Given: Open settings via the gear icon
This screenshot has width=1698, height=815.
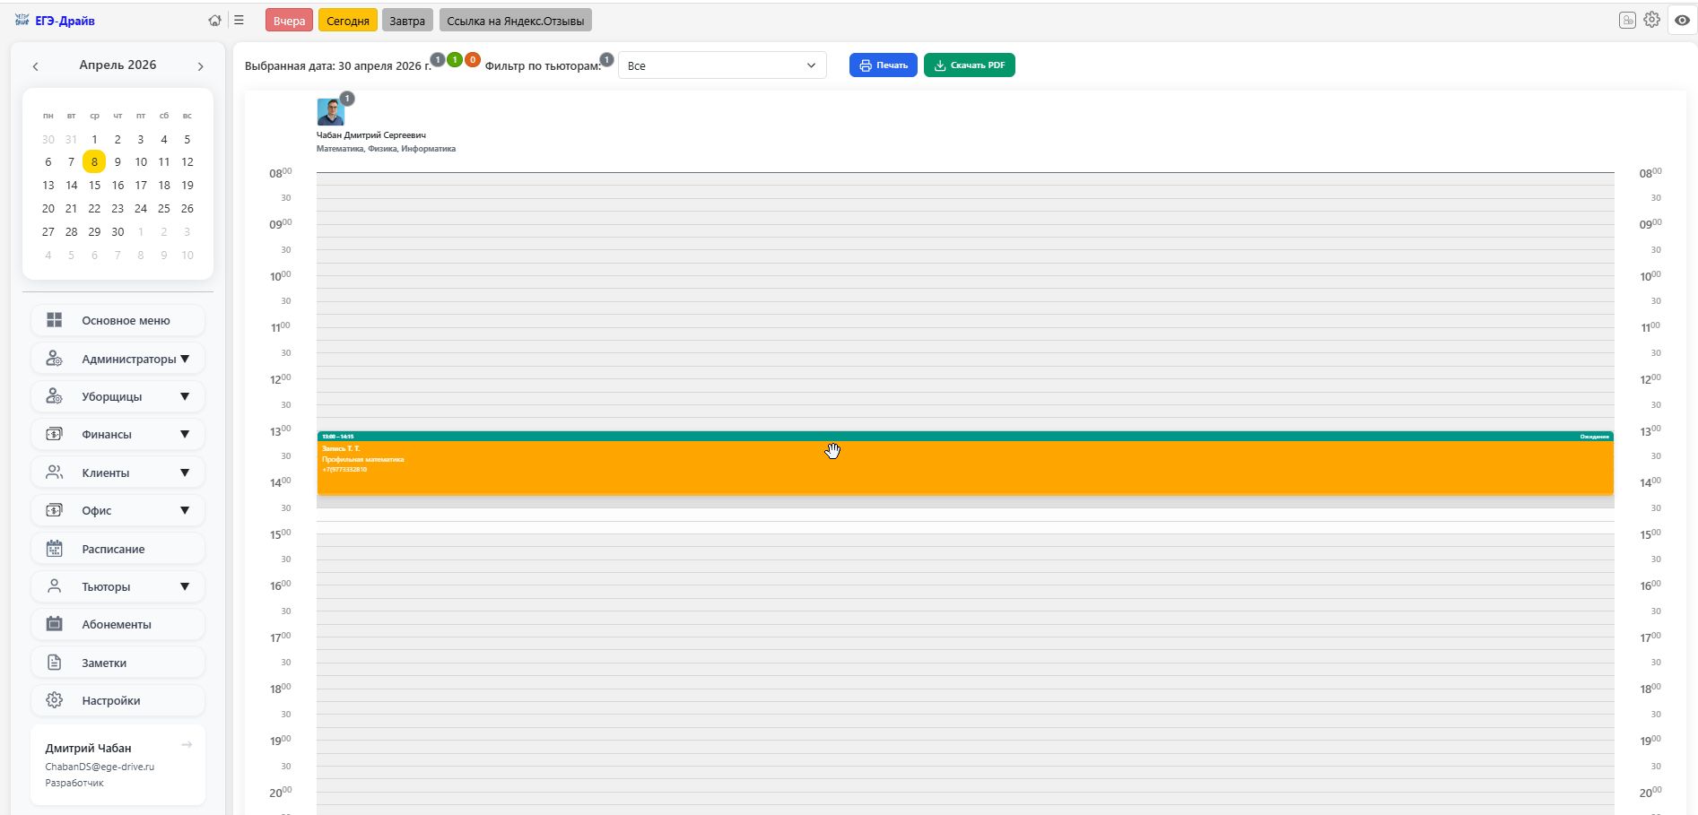Looking at the screenshot, I should click(x=1651, y=18).
